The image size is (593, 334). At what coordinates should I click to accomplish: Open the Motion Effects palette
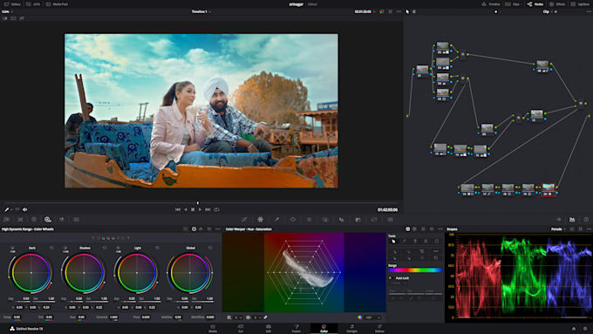(77, 220)
